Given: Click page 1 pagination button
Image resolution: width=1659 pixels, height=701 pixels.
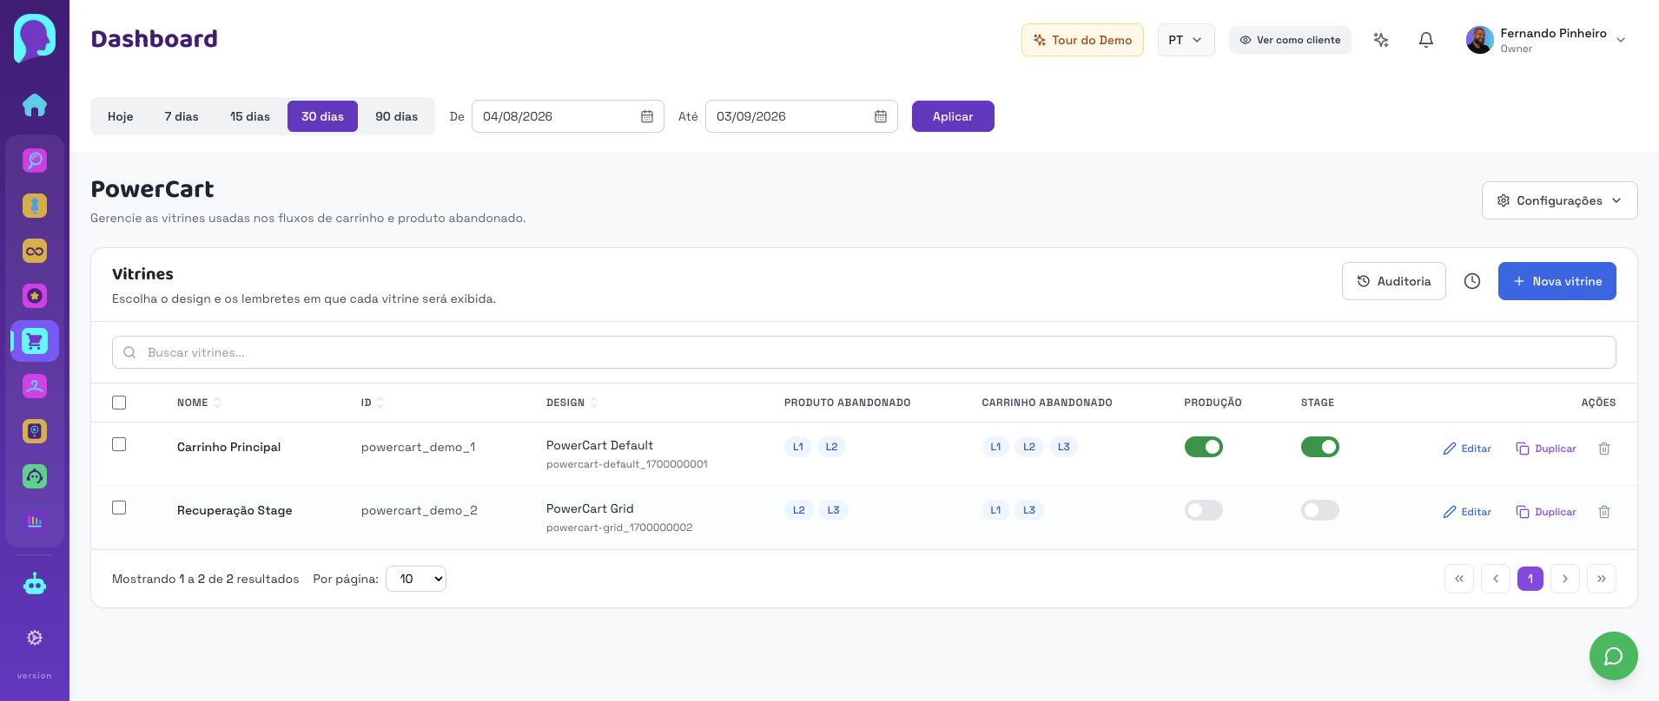Looking at the screenshot, I should 1530,579.
